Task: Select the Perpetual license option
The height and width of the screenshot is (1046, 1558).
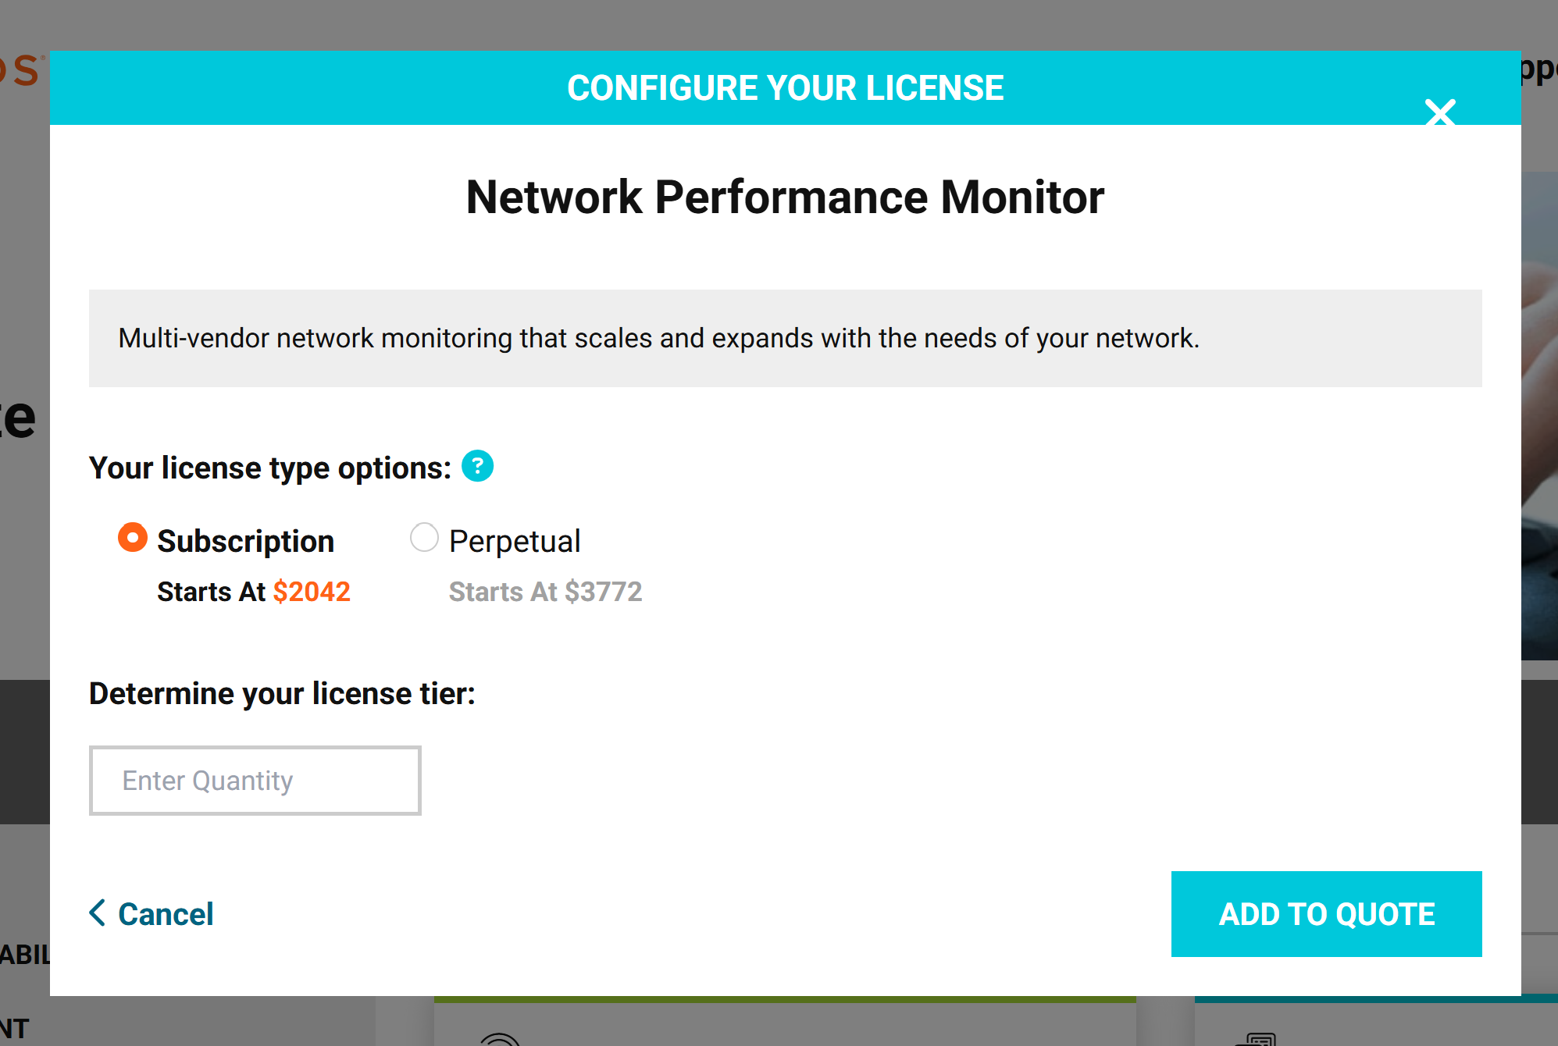Action: coord(424,538)
